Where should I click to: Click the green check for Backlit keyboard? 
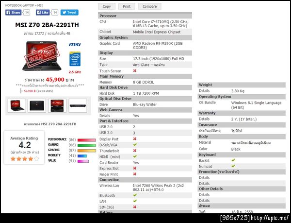coord(233,160)
